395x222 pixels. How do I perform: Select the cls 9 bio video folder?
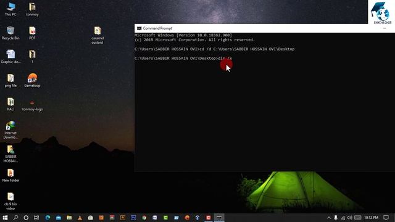(10, 201)
